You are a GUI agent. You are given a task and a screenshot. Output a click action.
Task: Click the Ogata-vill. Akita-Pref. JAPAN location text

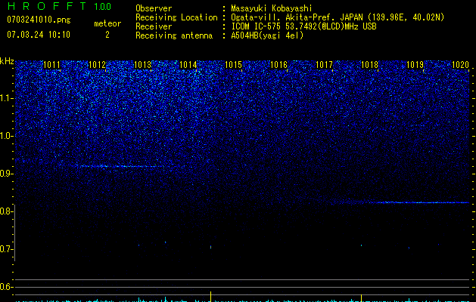pos(338,17)
